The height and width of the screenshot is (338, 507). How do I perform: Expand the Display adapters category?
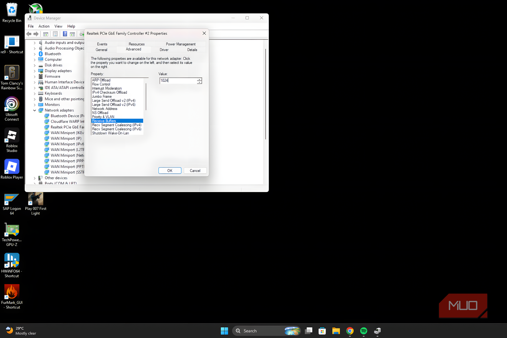pos(35,71)
